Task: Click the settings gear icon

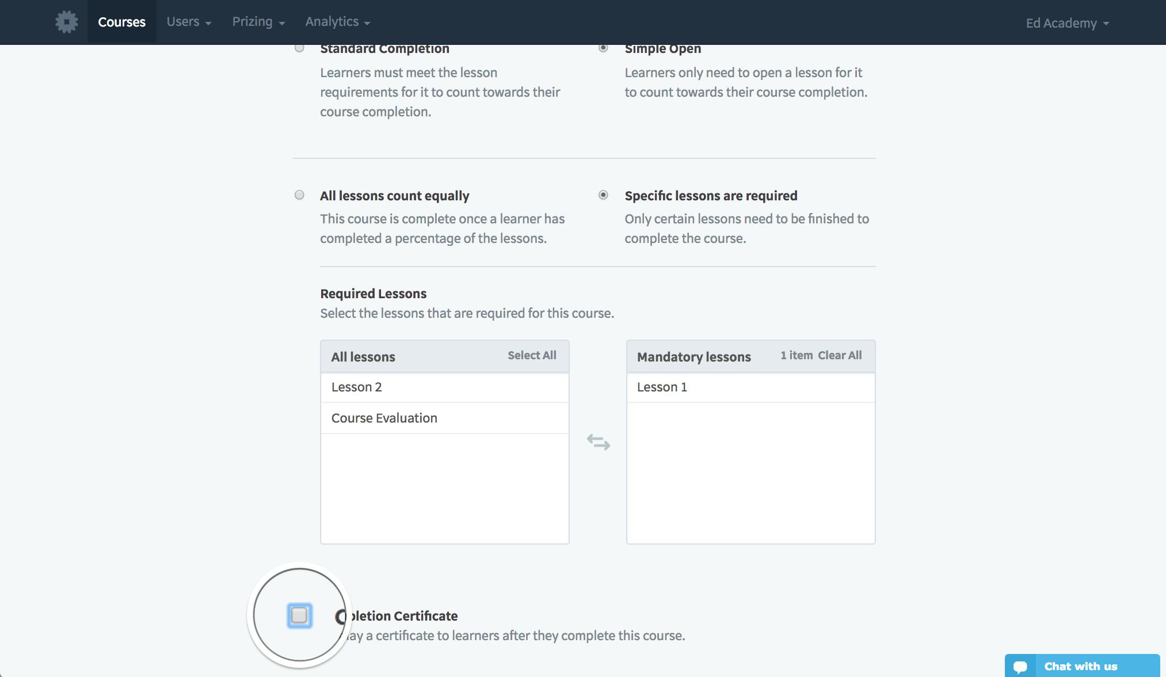Action: pyautogui.click(x=67, y=21)
